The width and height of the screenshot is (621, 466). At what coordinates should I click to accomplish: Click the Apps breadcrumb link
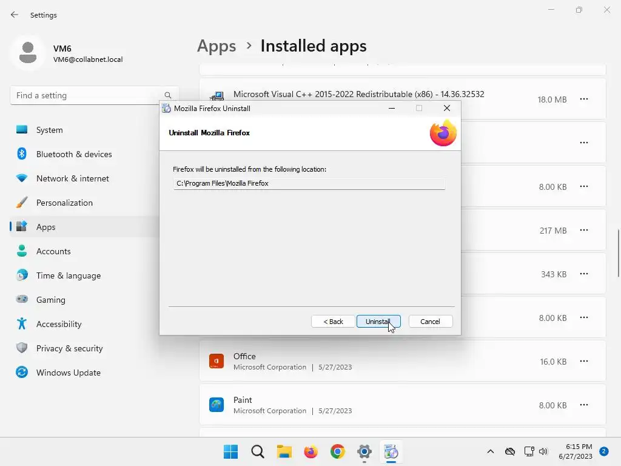click(217, 46)
